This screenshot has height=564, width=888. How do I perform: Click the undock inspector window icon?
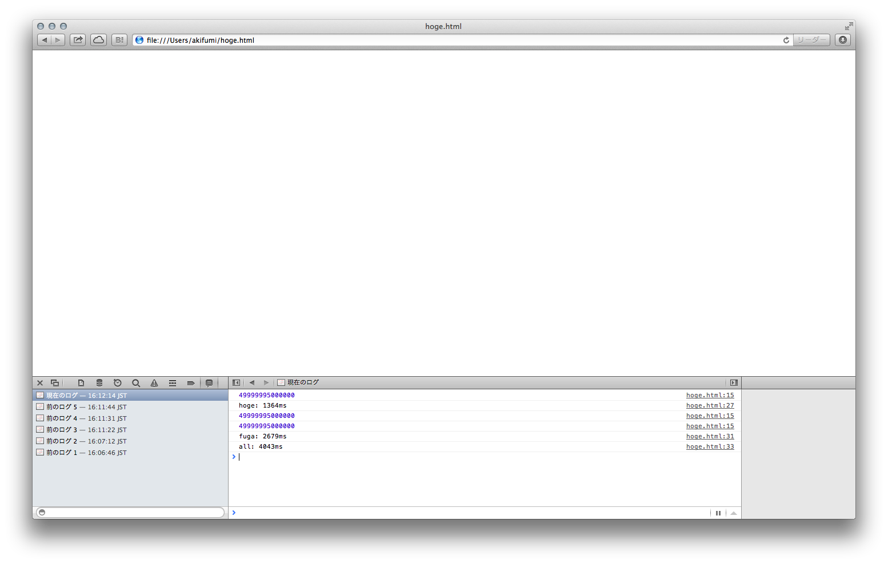point(55,383)
